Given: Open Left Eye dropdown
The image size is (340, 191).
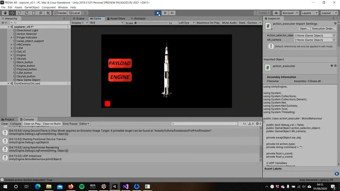Looking at the screenshot, I should 186,23.
